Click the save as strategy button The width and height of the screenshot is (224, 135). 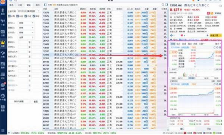coord(19,101)
